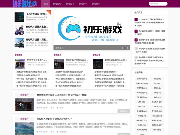Open 热血江湖制药技能学习方法 link
This screenshot has width=180, height=135.
click(x=69, y=82)
